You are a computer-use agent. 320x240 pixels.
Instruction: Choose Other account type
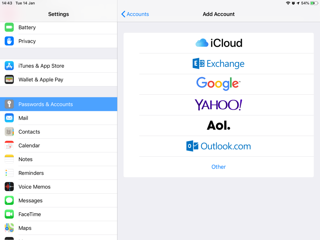tap(219, 167)
